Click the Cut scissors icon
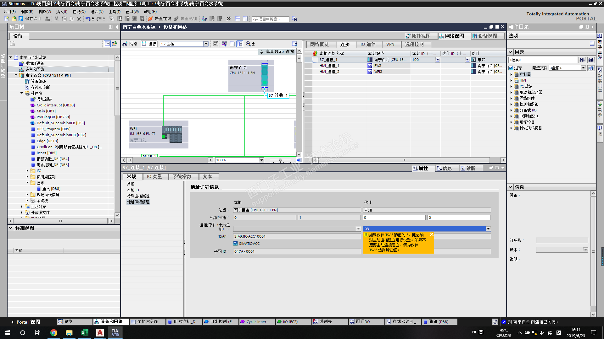 click(57, 19)
